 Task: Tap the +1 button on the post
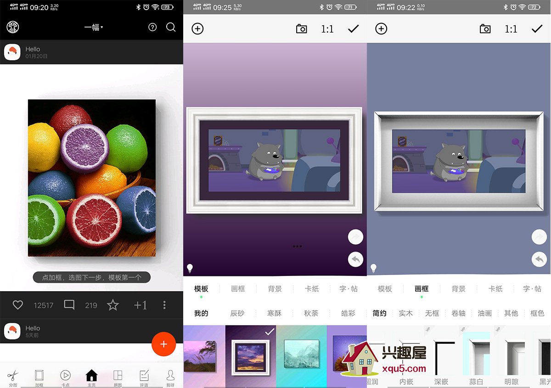tap(141, 305)
